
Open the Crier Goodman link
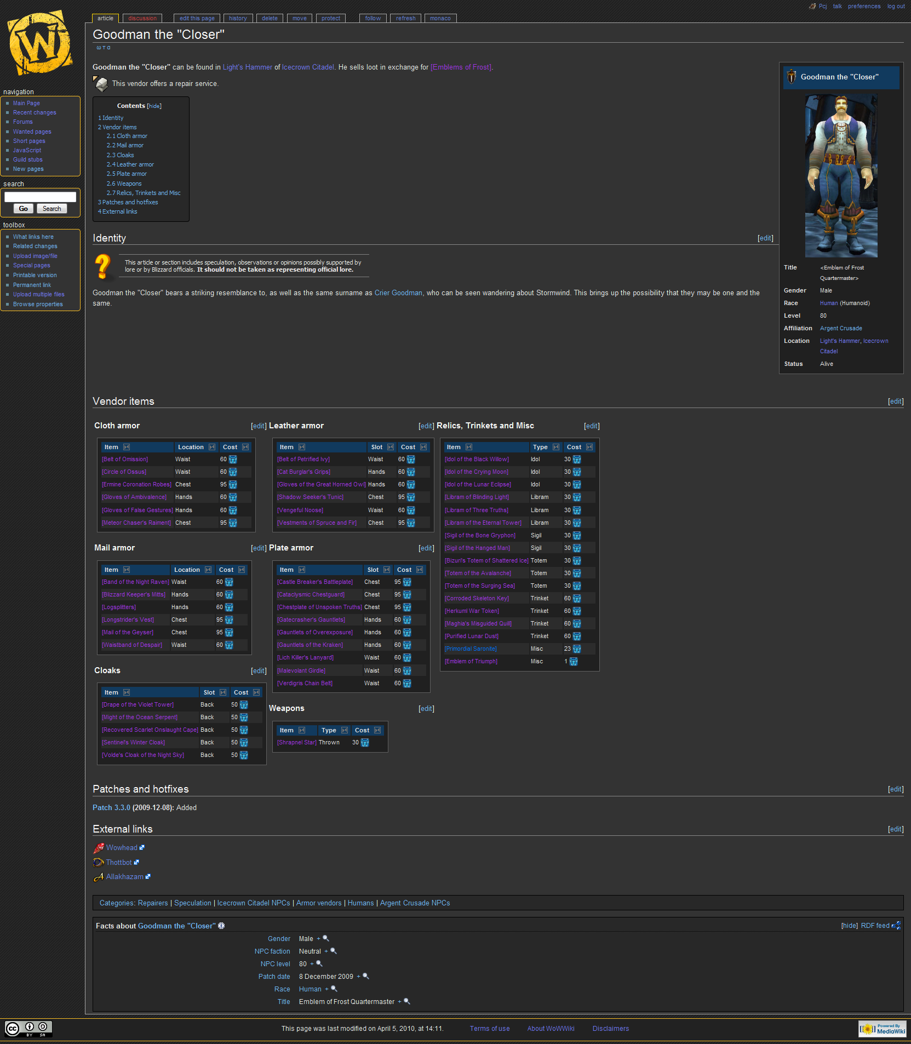coord(398,293)
